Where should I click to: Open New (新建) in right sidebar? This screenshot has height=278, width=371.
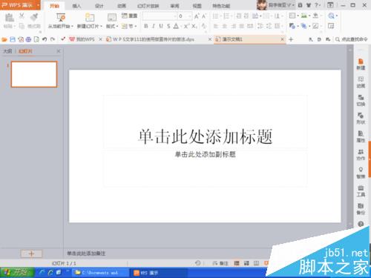(361, 64)
